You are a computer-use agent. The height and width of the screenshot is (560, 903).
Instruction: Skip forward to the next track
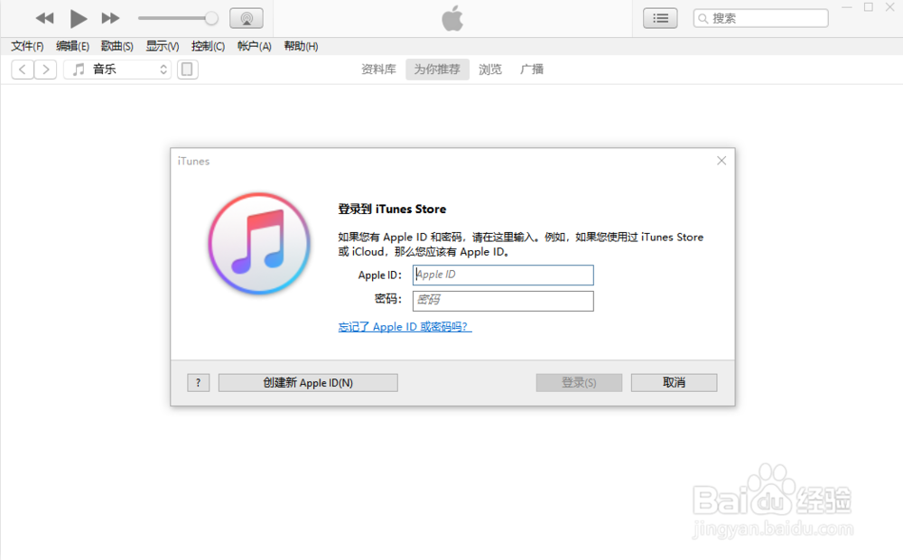(109, 17)
